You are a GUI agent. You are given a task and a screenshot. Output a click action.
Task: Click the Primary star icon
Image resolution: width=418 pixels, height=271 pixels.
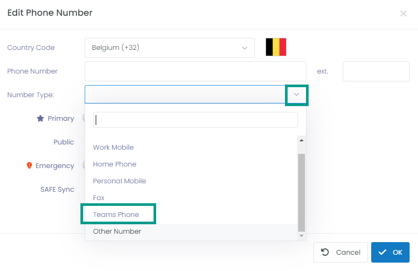pyautogui.click(x=40, y=118)
